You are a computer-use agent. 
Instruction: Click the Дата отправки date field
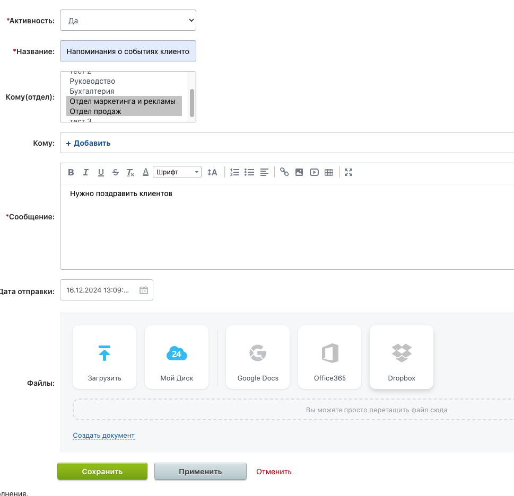click(x=107, y=290)
